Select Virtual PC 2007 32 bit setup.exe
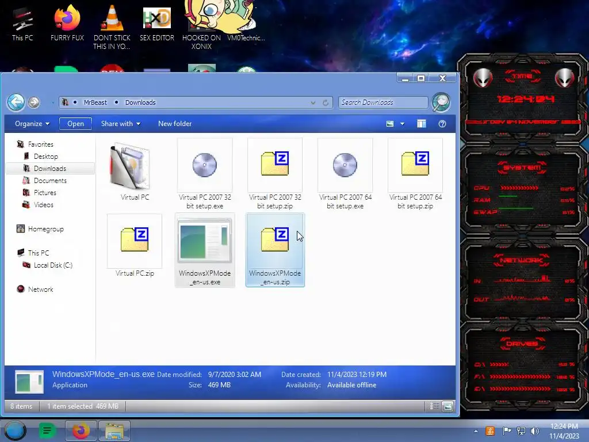589x442 pixels. tap(205, 174)
